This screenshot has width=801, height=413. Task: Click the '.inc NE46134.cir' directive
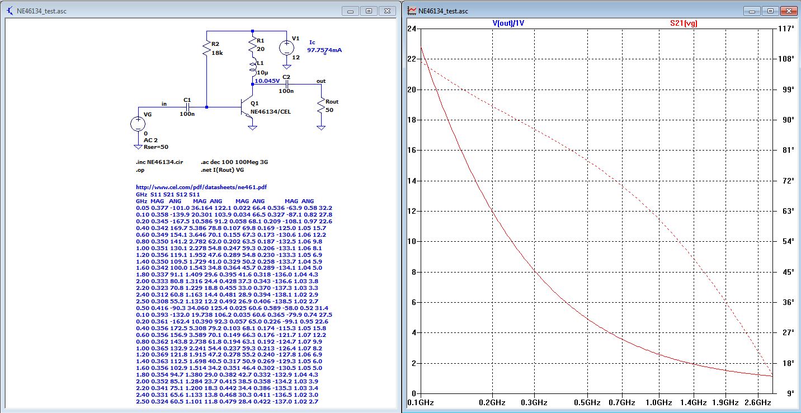click(159, 162)
